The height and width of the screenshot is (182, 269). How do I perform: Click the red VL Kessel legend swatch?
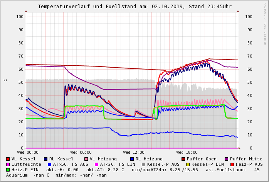[8, 159]
